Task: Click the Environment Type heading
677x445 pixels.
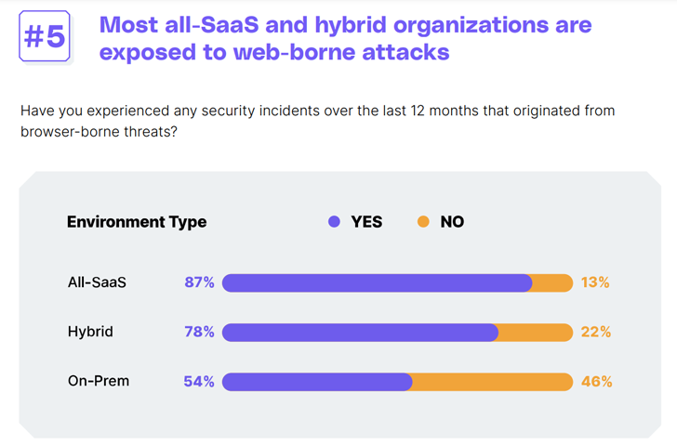Action: point(137,222)
